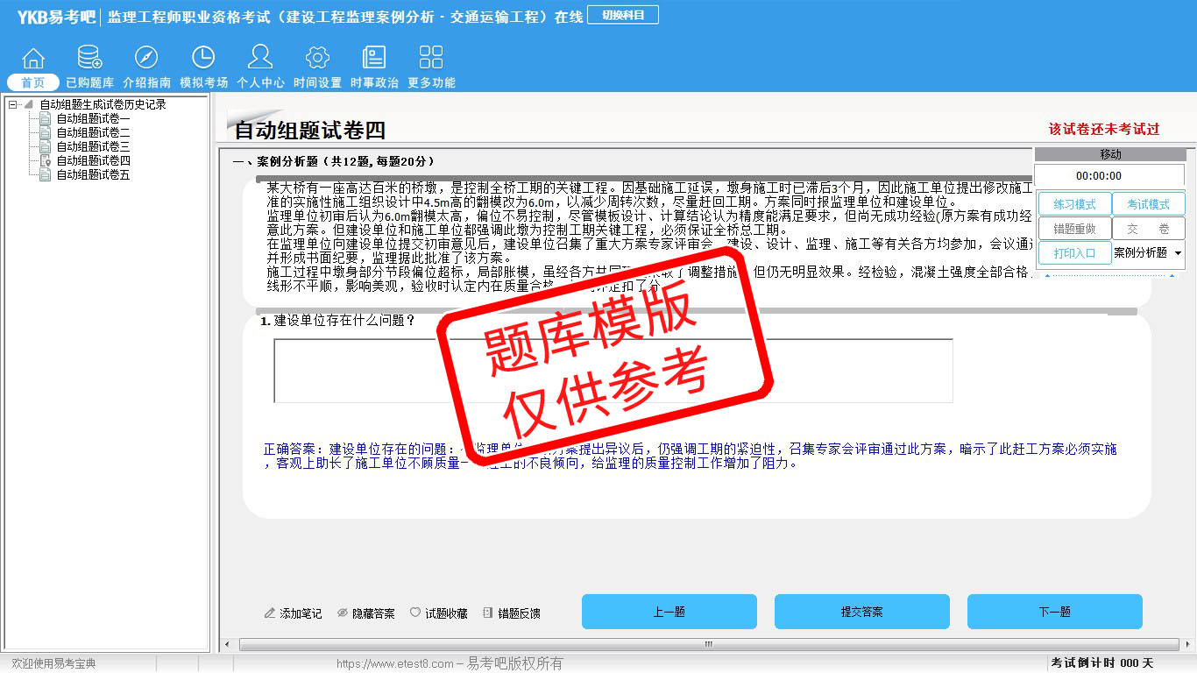This screenshot has height=673, width=1197.
Task: Click the 下一题 next question button
Action: tap(1054, 612)
